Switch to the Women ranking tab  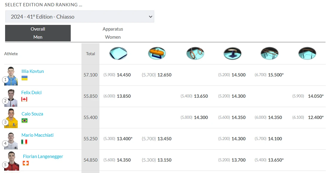(x=113, y=37)
